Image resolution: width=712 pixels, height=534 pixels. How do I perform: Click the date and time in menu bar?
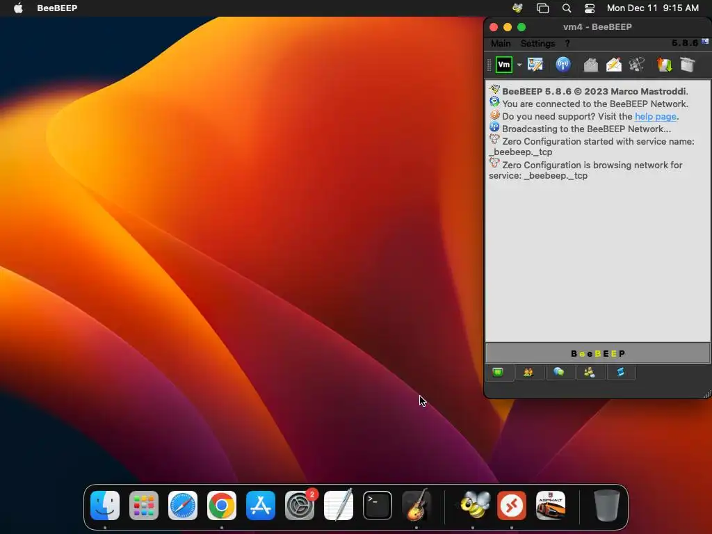click(652, 8)
